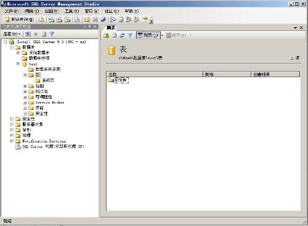This screenshot has height=226, width=308.
Task: Select Database Diagrams (数据库关系图) tree item
Action: coord(48,69)
